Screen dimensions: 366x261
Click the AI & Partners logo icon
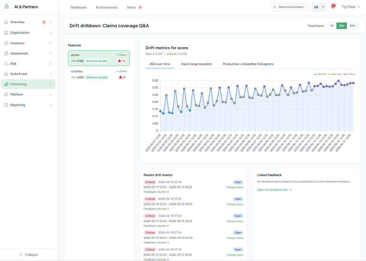click(7, 7)
